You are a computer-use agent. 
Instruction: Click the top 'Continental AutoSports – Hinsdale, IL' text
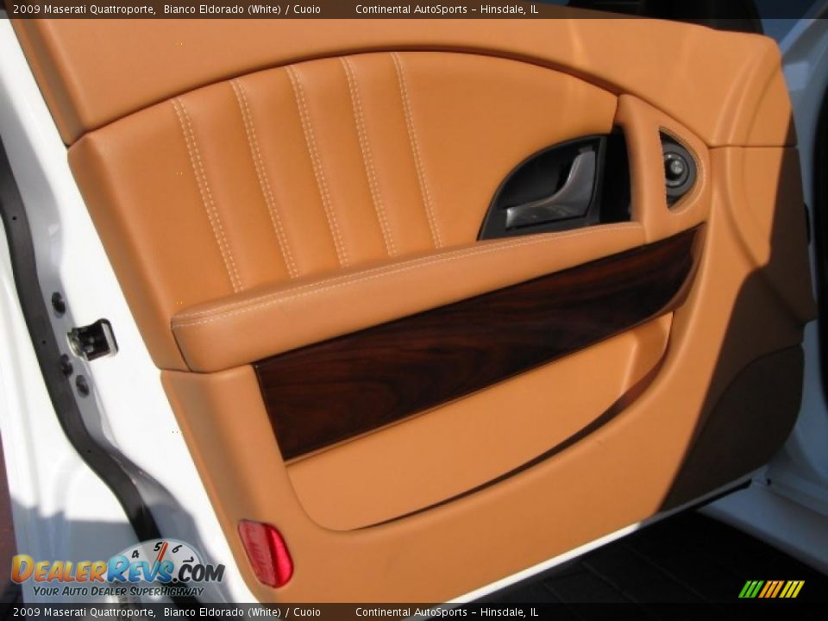447,9
